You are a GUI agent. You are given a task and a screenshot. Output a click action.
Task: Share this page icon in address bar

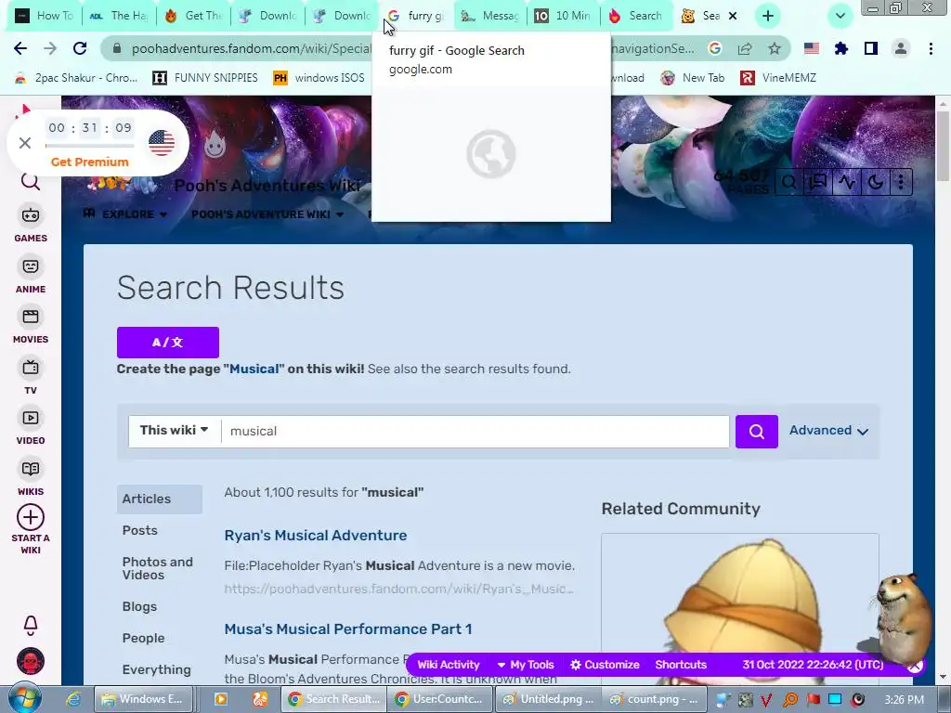click(745, 48)
